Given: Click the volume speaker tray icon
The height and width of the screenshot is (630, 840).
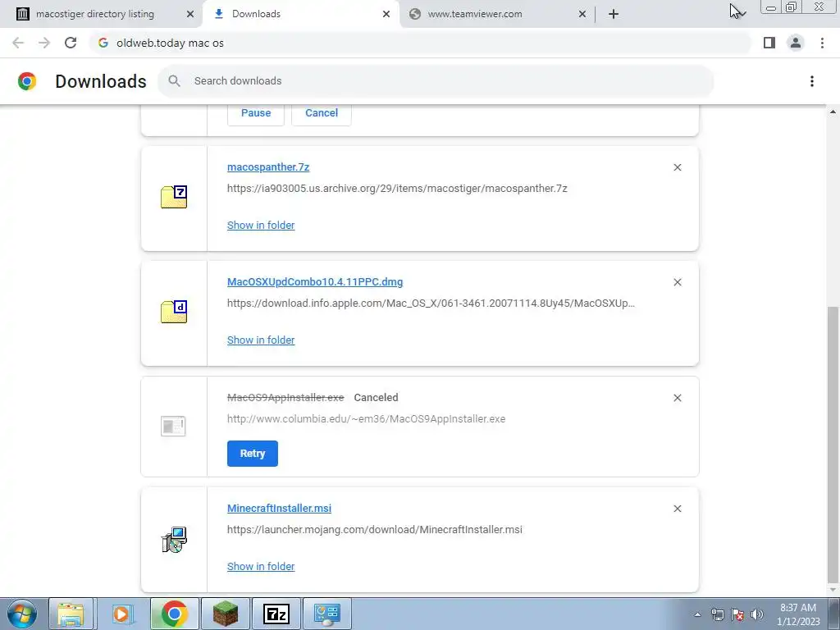Looking at the screenshot, I should click(x=757, y=614).
